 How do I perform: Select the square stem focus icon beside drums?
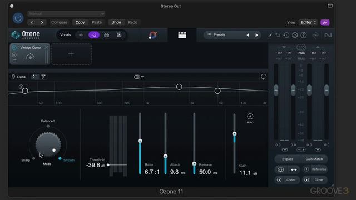119,34
